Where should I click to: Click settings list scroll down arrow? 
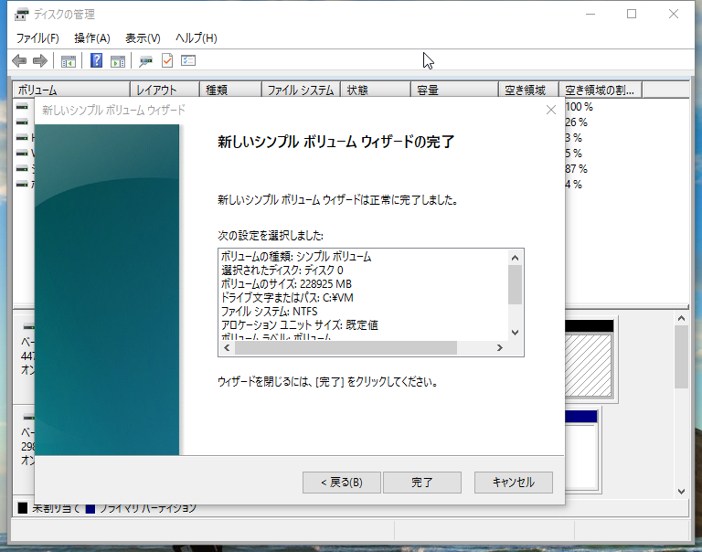coord(515,332)
